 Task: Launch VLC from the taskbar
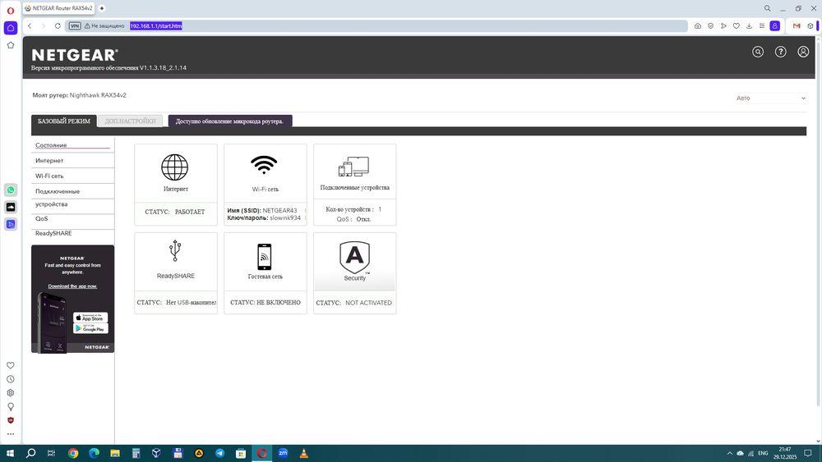(x=303, y=453)
